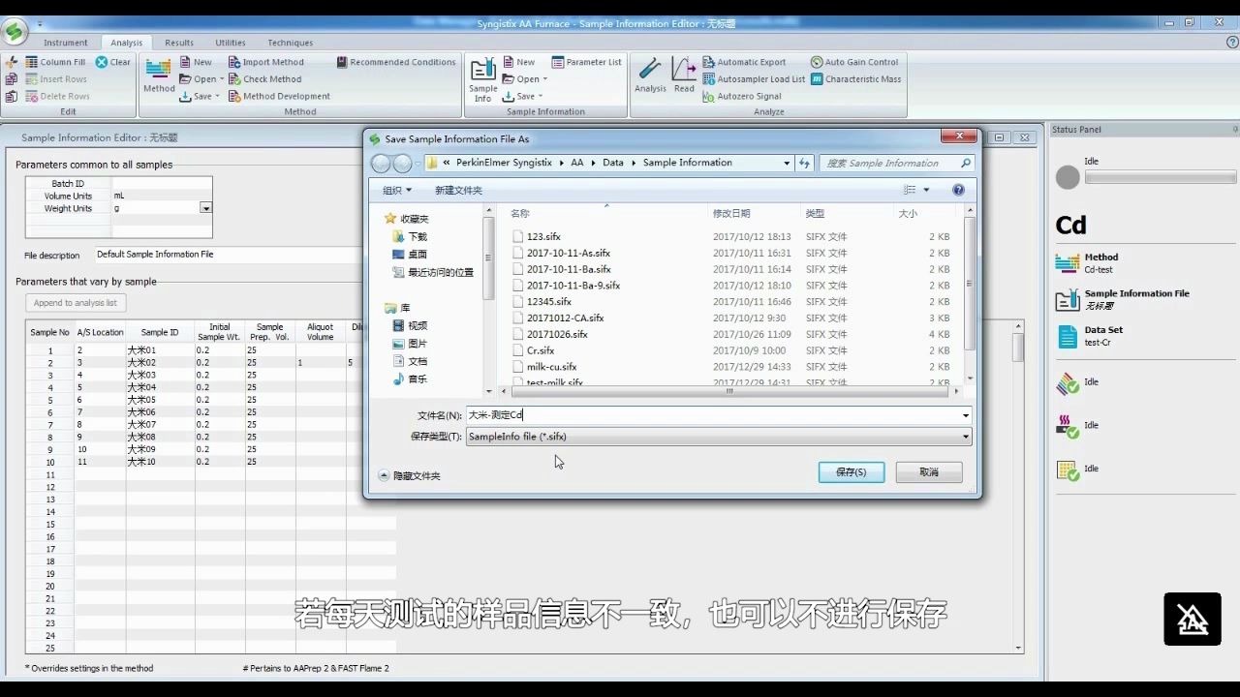
Task: Click New in the Method group
Action: coord(196,62)
